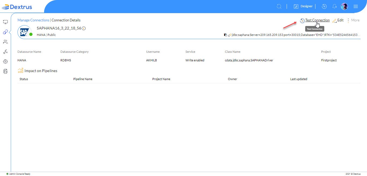Viewport: 367px width, 176px height.
Task: Click the green status check icon
Action: tap(8, 174)
